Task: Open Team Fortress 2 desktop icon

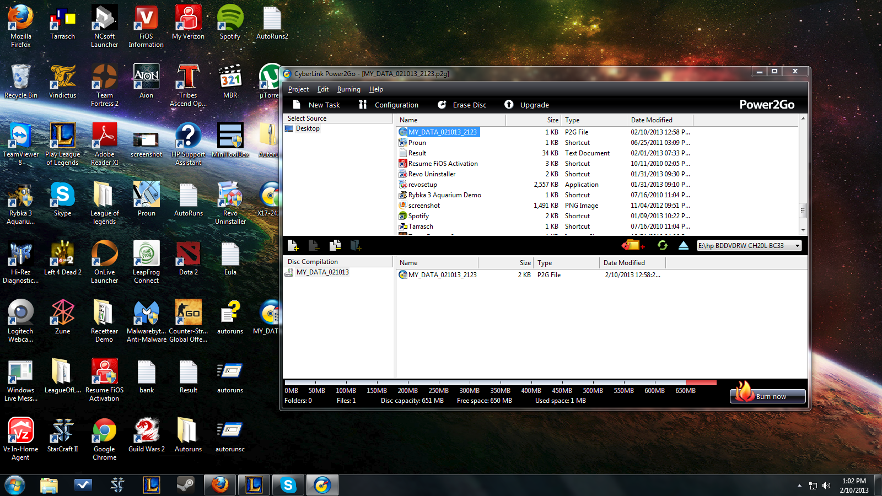Action: tap(104, 85)
